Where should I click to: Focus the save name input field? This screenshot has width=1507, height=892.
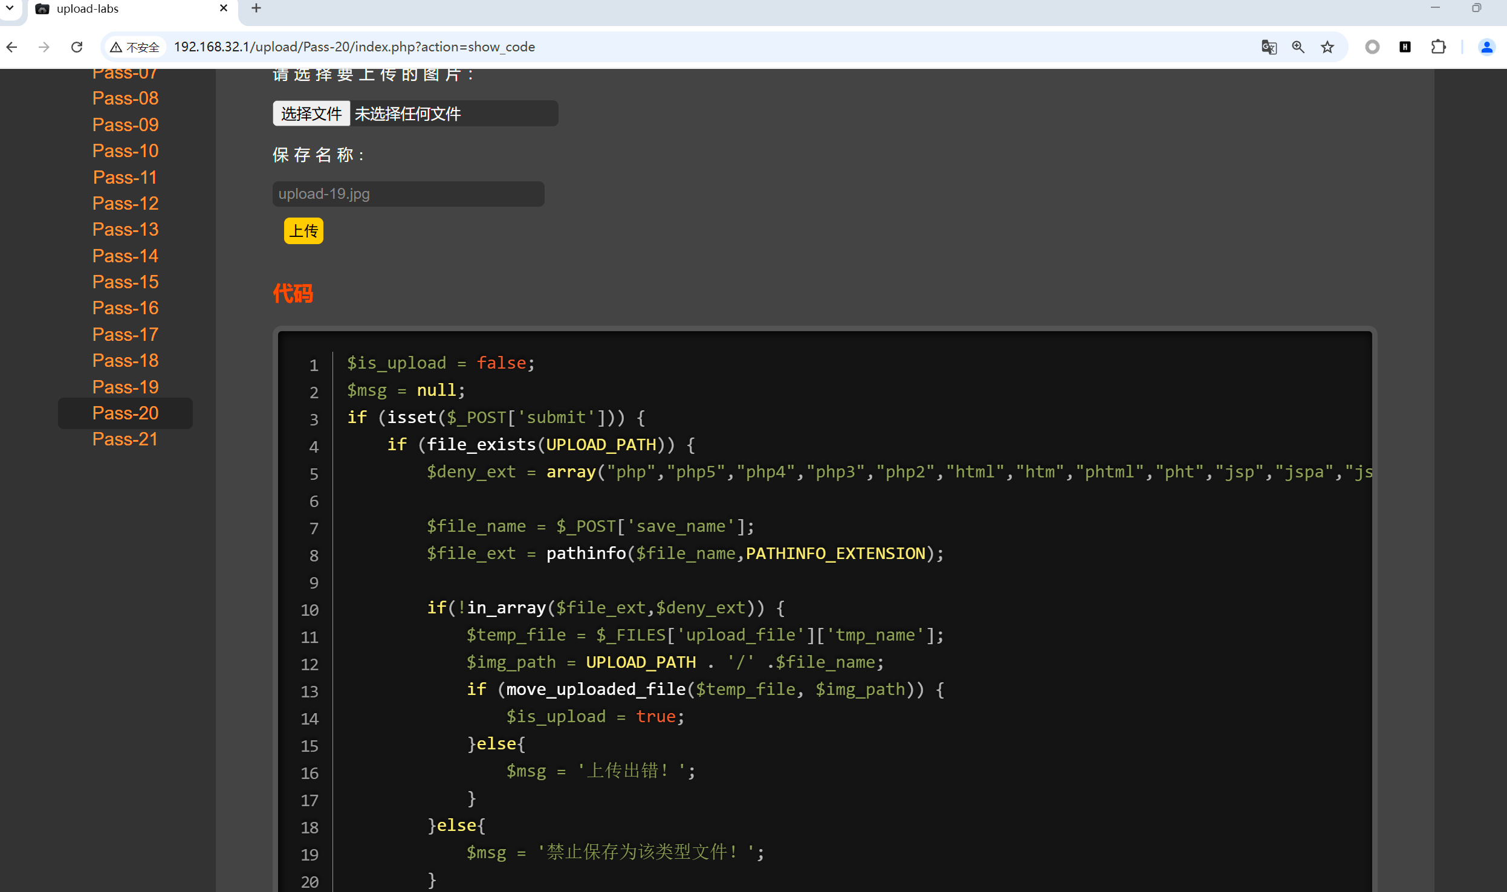408,194
